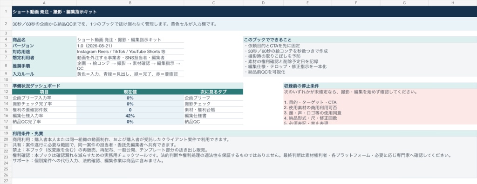Select the バージョン label cell
Screen dimensions: 477x184
tap(44, 46)
